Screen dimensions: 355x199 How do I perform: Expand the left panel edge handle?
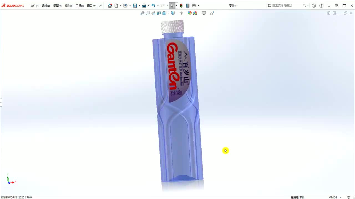(1, 102)
